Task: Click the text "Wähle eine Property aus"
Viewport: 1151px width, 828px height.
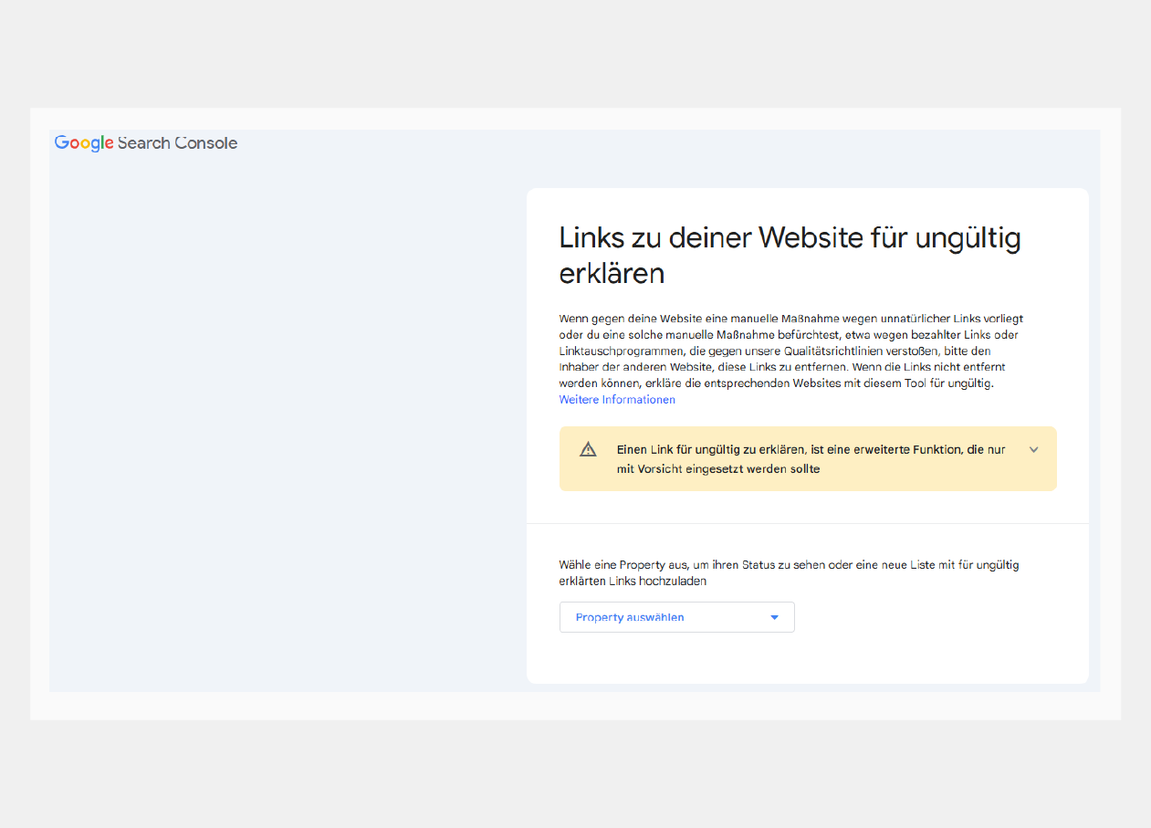Action: [621, 565]
